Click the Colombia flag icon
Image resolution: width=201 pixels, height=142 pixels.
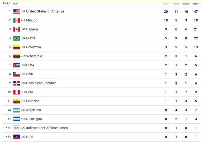click(17, 47)
